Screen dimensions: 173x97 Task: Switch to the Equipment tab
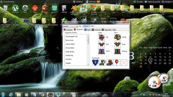[x=78, y=29]
